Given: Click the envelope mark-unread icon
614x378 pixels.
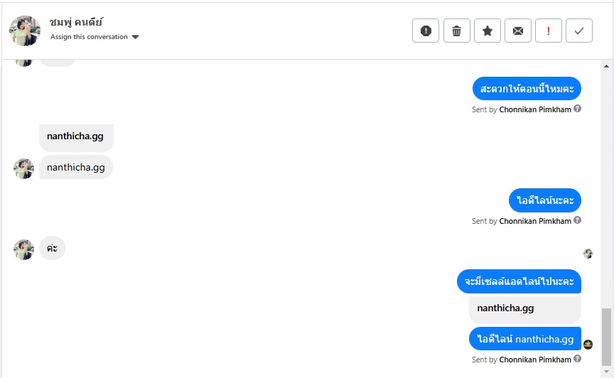Looking at the screenshot, I should (x=518, y=31).
